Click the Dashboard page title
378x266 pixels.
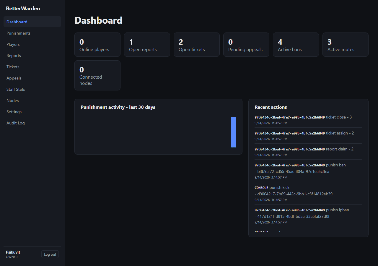[98, 20]
